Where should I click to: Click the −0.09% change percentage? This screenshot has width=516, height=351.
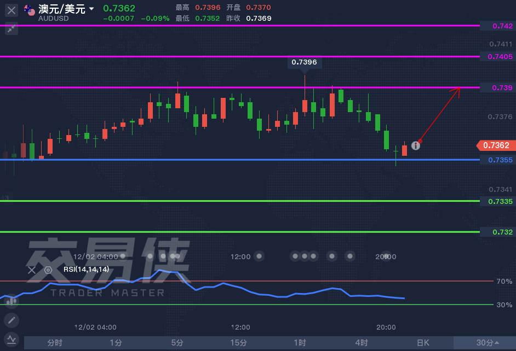(x=155, y=19)
